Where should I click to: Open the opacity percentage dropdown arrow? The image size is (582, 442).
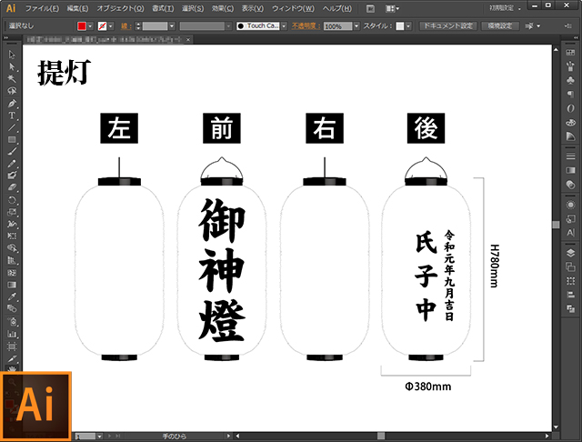(356, 26)
